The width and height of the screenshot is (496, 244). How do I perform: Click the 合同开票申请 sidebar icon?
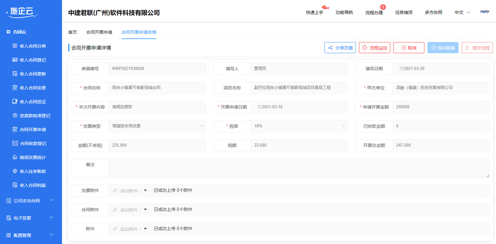click(15, 129)
